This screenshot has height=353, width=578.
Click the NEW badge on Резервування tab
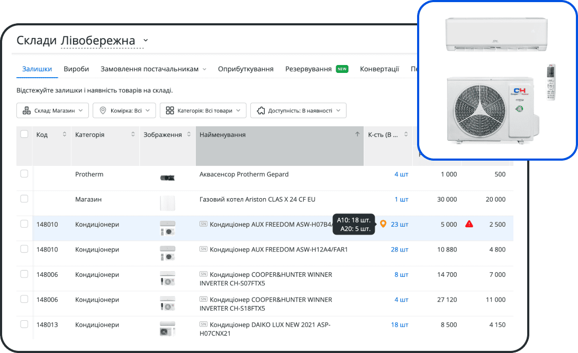[342, 69]
